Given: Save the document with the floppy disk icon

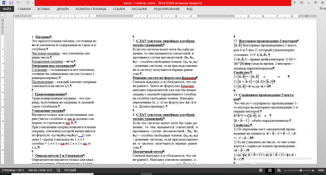Looking at the screenshot, I should pos(11,3).
